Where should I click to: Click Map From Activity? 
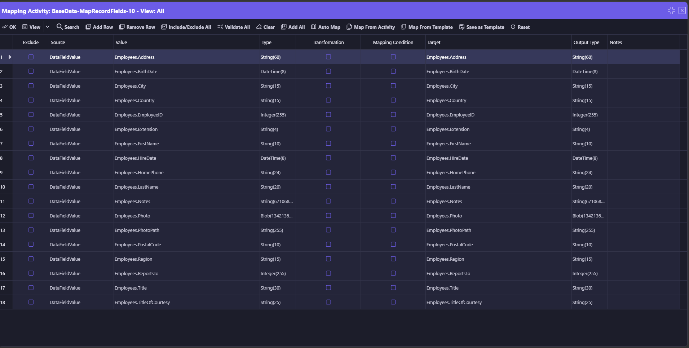(371, 27)
